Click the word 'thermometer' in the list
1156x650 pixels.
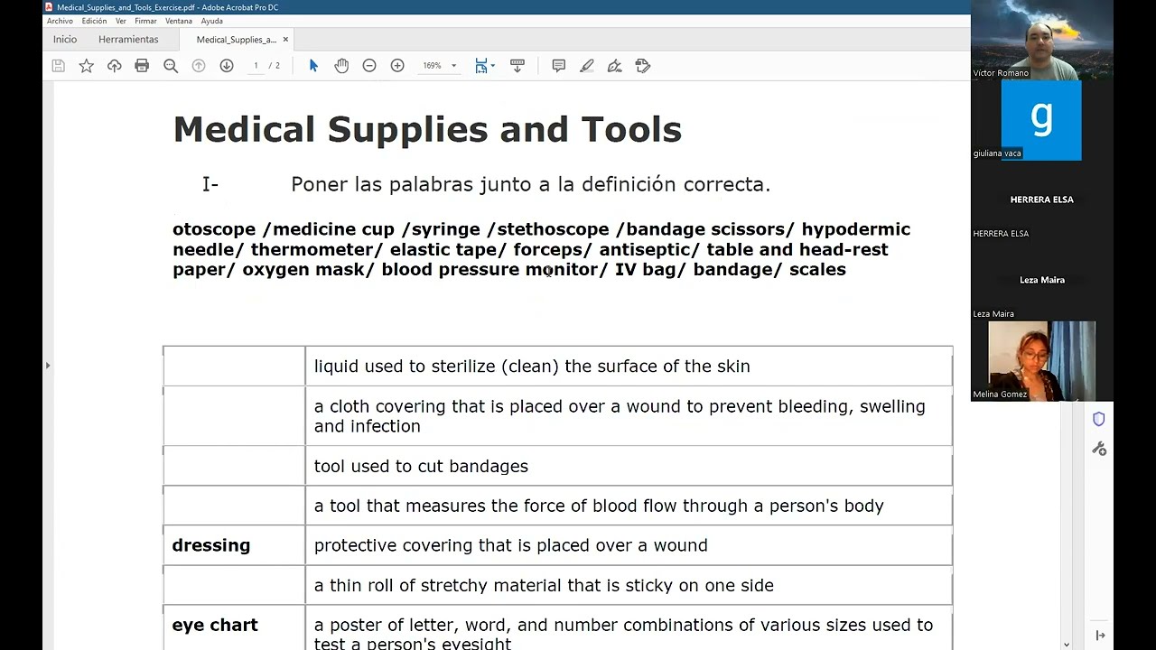click(x=312, y=249)
